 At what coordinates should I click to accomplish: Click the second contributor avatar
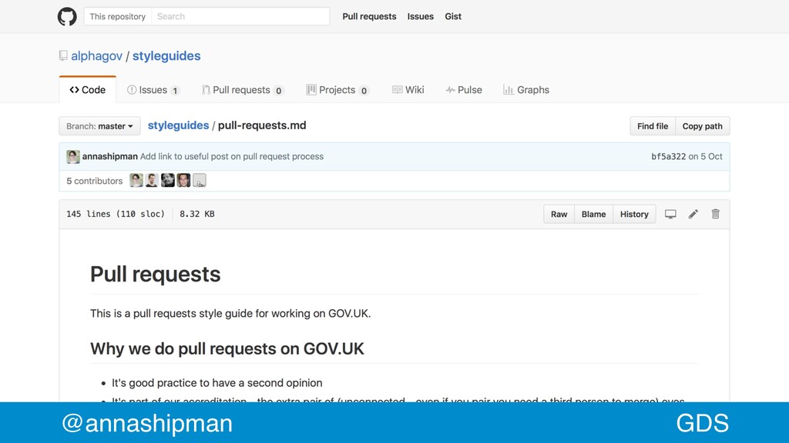coord(152,180)
